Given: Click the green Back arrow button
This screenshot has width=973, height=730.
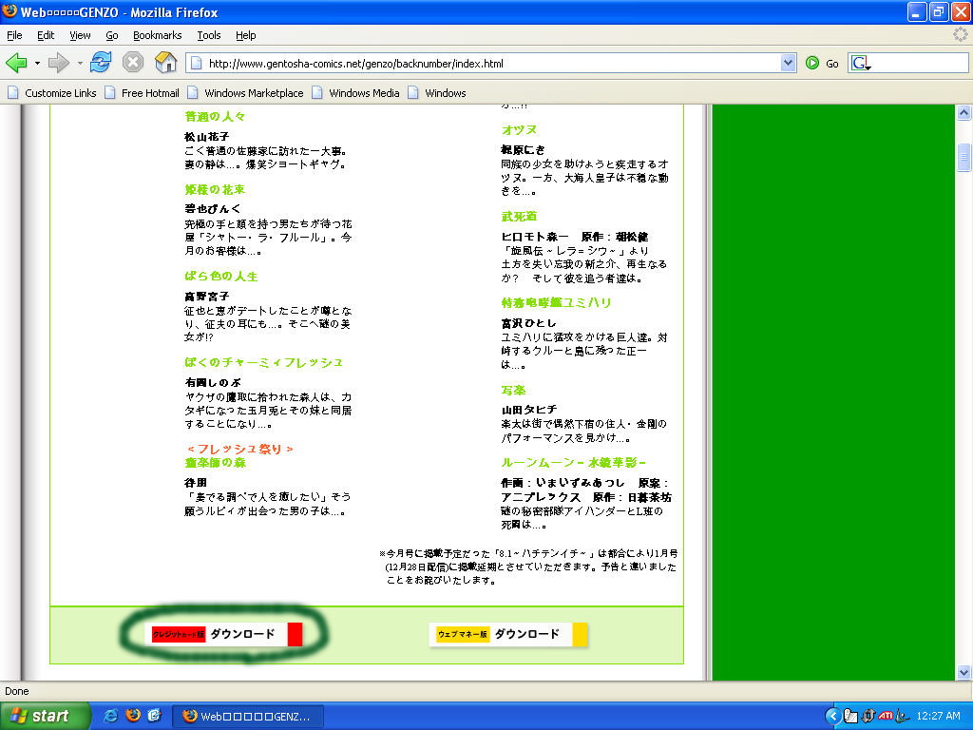Looking at the screenshot, I should 16,63.
